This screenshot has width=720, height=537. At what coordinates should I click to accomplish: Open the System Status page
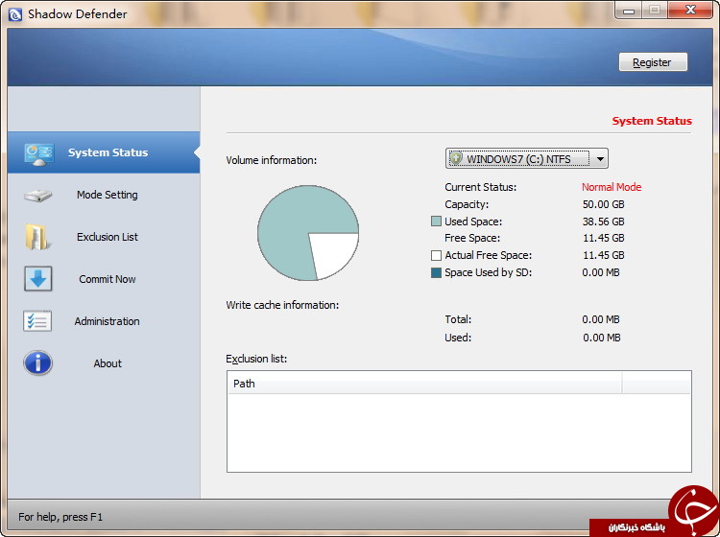click(104, 152)
